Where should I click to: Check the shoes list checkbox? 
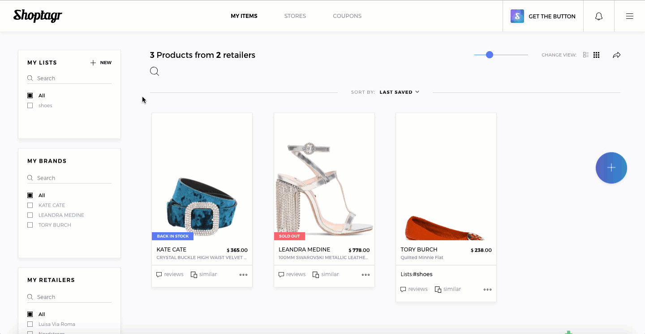pos(30,105)
